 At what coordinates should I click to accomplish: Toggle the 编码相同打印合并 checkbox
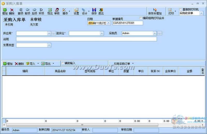point(141,18)
